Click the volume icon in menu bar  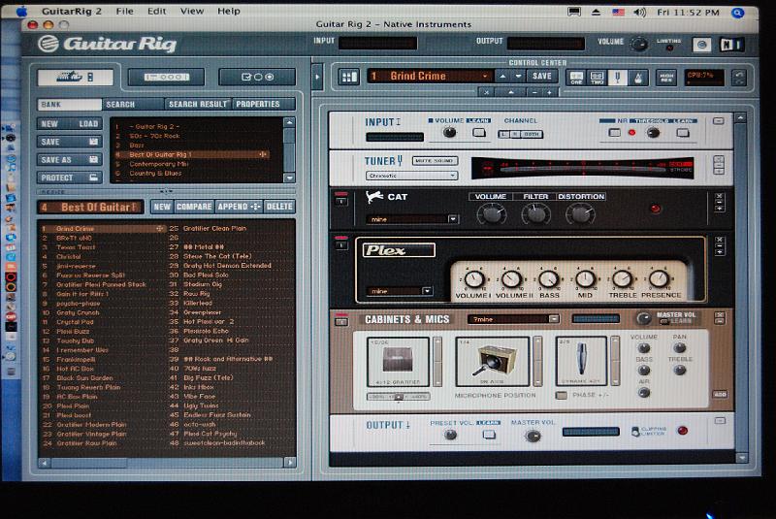click(640, 13)
